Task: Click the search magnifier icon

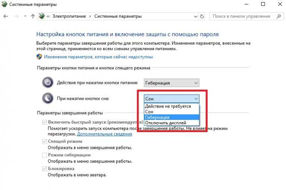Action: pos(279,16)
